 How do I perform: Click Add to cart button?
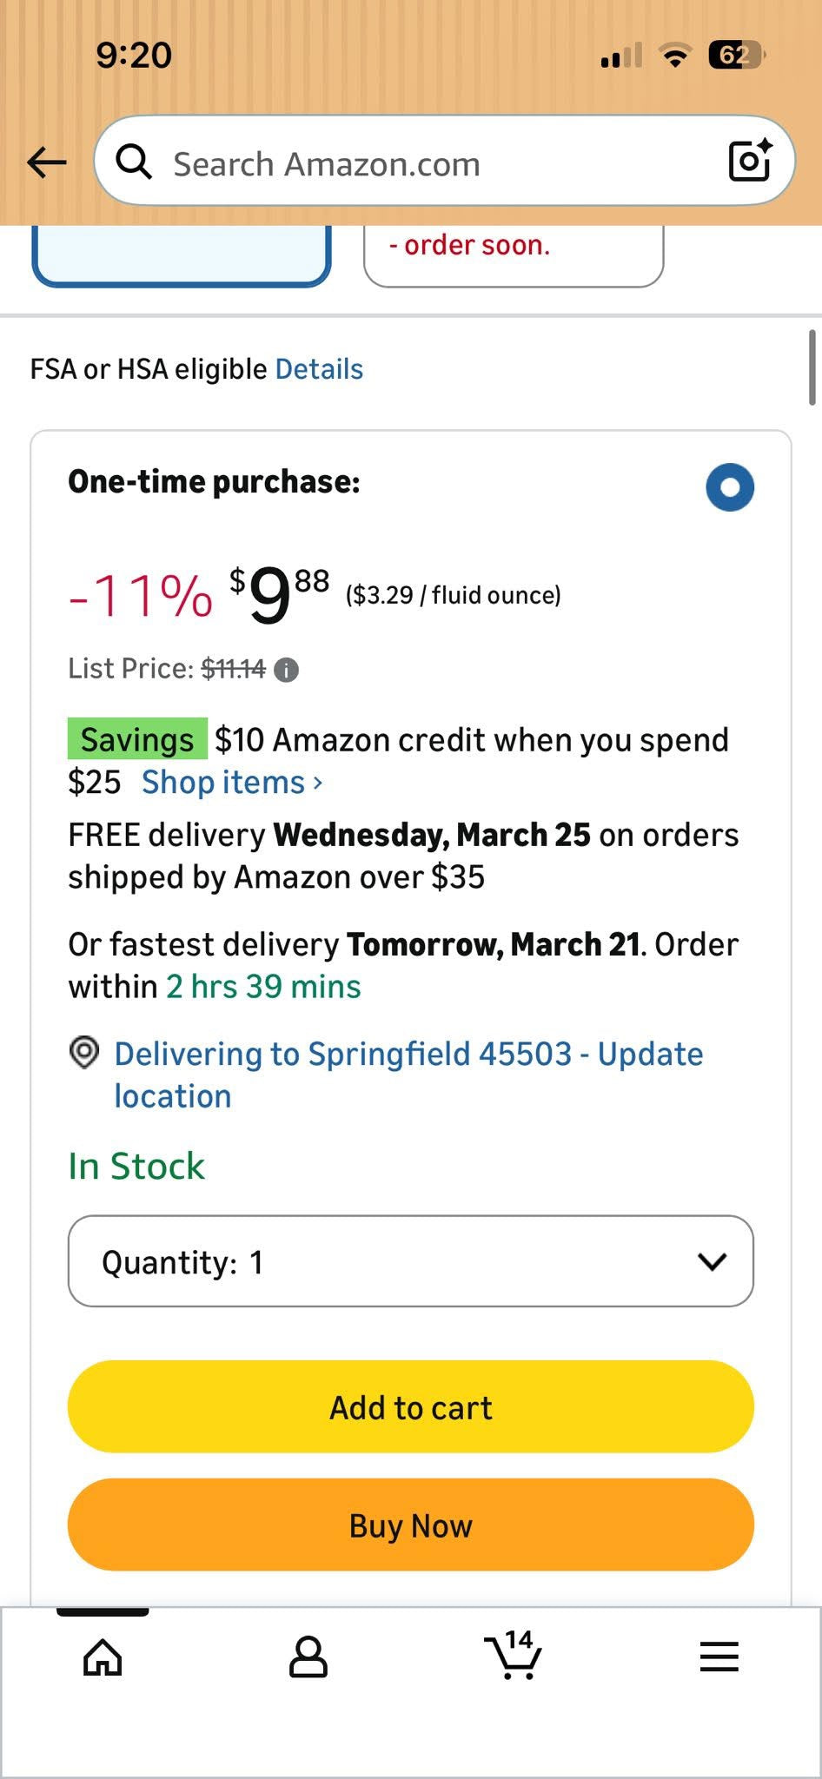click(411, 1407)
